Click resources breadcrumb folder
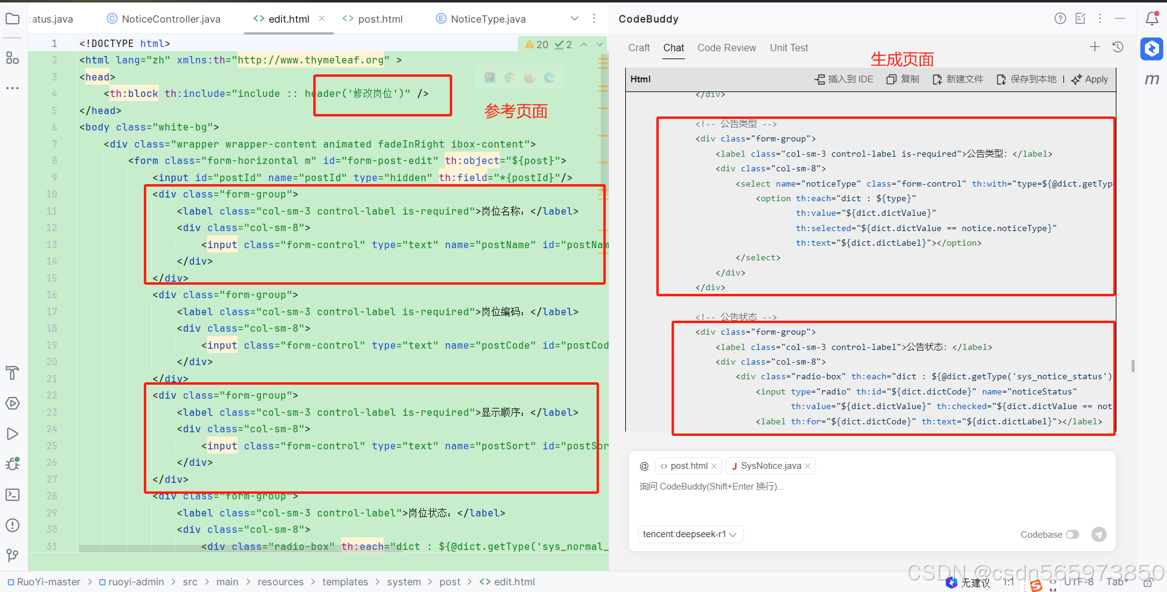Image resolution: width=1167 pixels, height=592 pixels. point(280,582)
